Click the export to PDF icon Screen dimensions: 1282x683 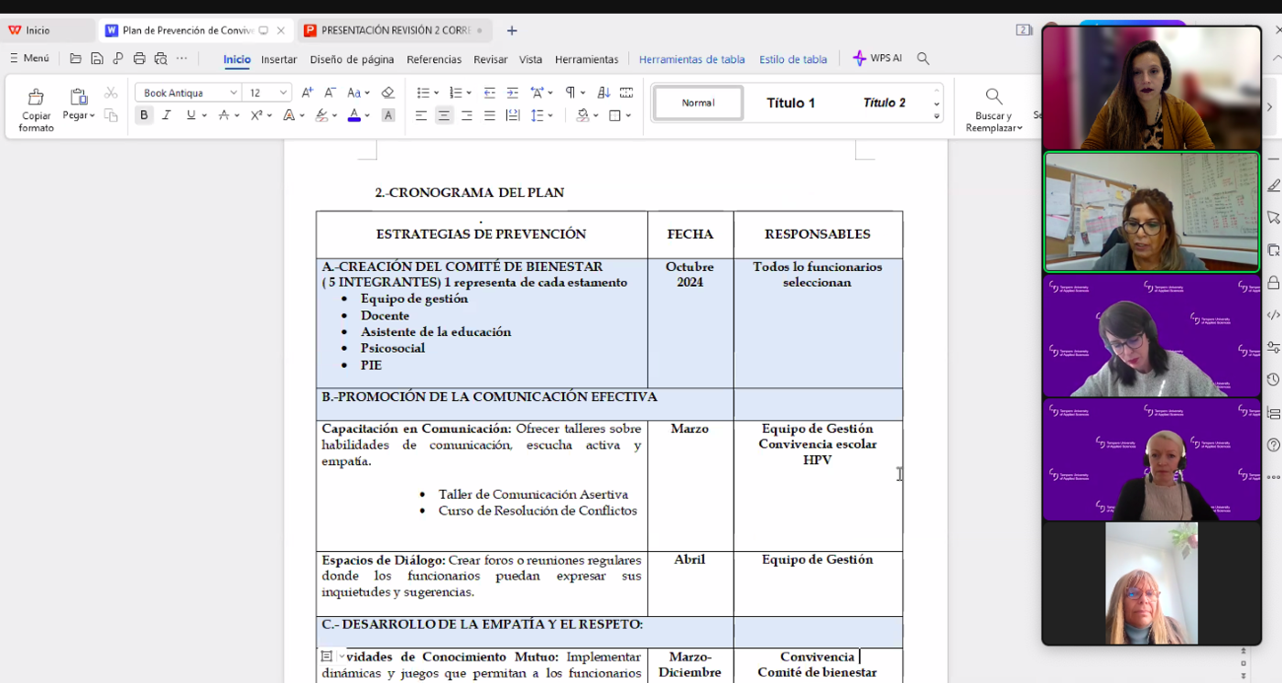pos(117,59)
